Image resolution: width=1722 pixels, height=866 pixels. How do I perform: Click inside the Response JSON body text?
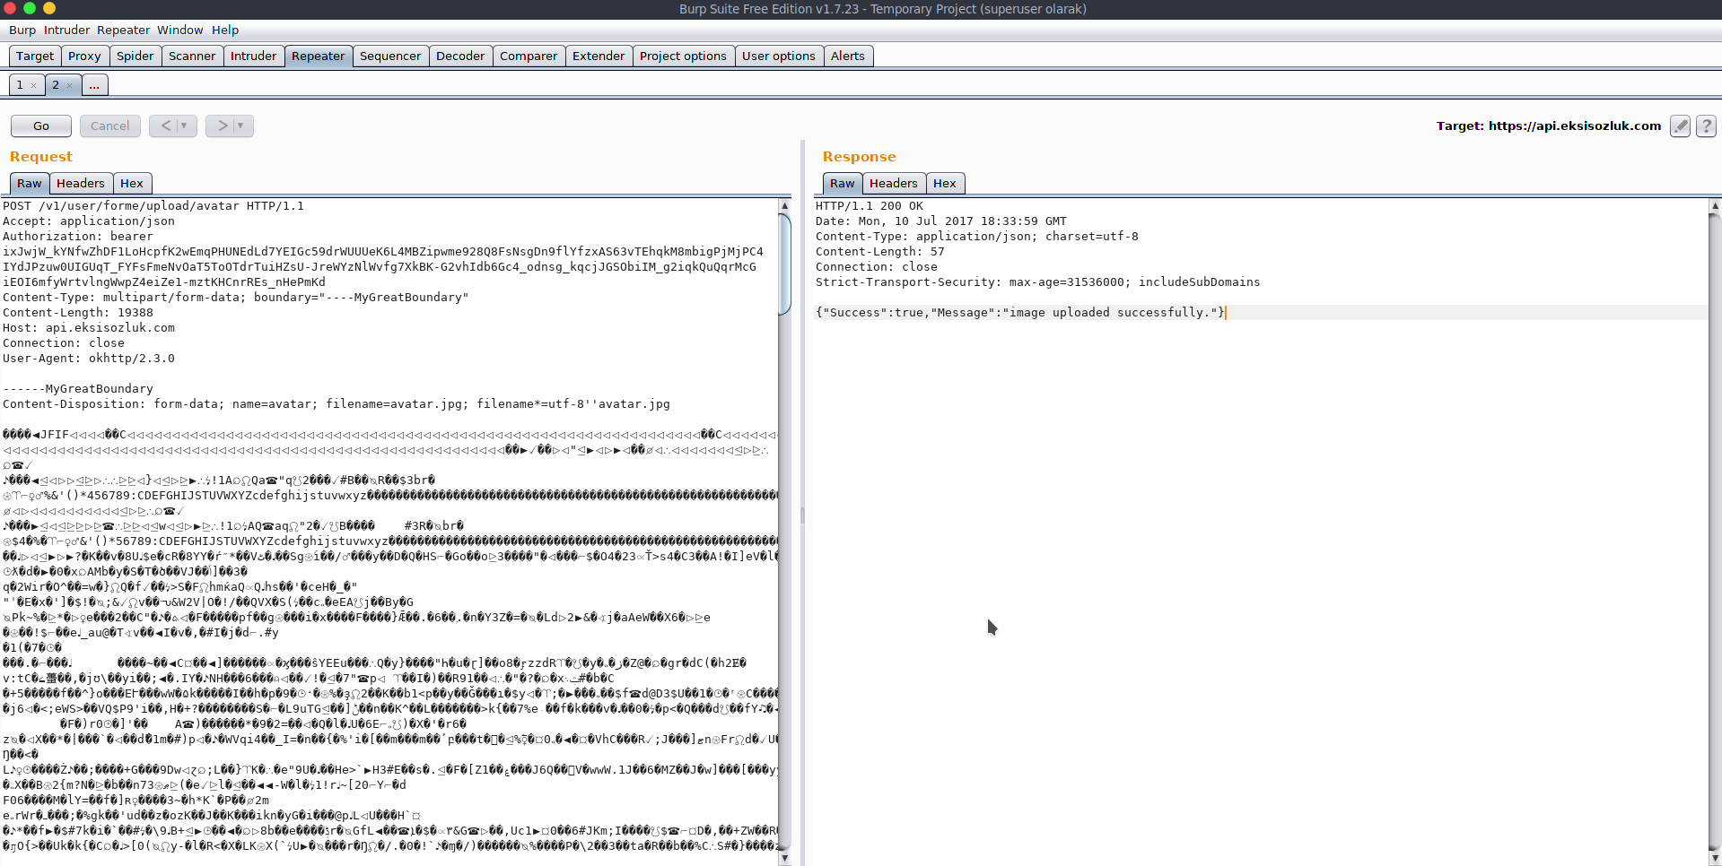(x=1019, y=313)
